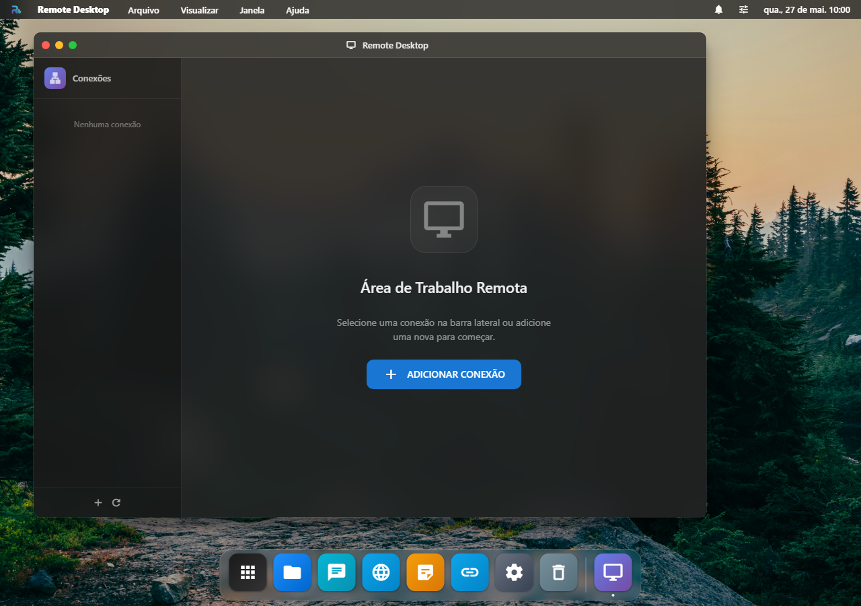Open the control center sliders icon
The width and height of the screenshot is (861, 606).
[743, 10]
